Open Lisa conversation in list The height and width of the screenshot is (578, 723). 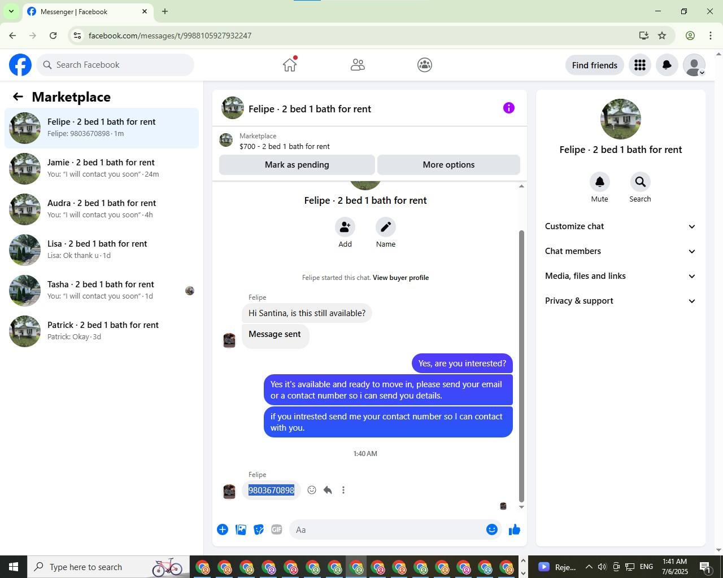(102, 250)
